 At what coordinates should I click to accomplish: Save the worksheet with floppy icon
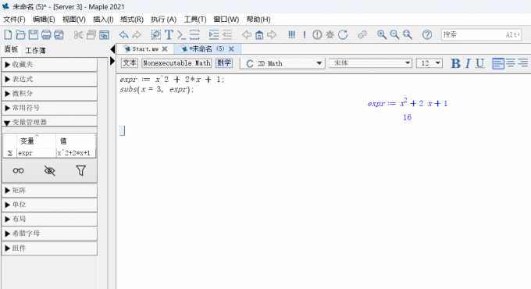tap(33, 34)
